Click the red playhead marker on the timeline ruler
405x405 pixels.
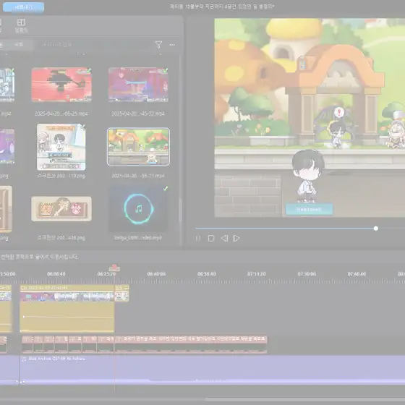click(x=114, y=268)
